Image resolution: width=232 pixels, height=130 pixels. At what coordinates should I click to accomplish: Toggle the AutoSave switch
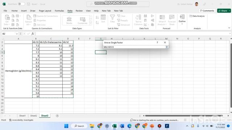click(21, 4)
